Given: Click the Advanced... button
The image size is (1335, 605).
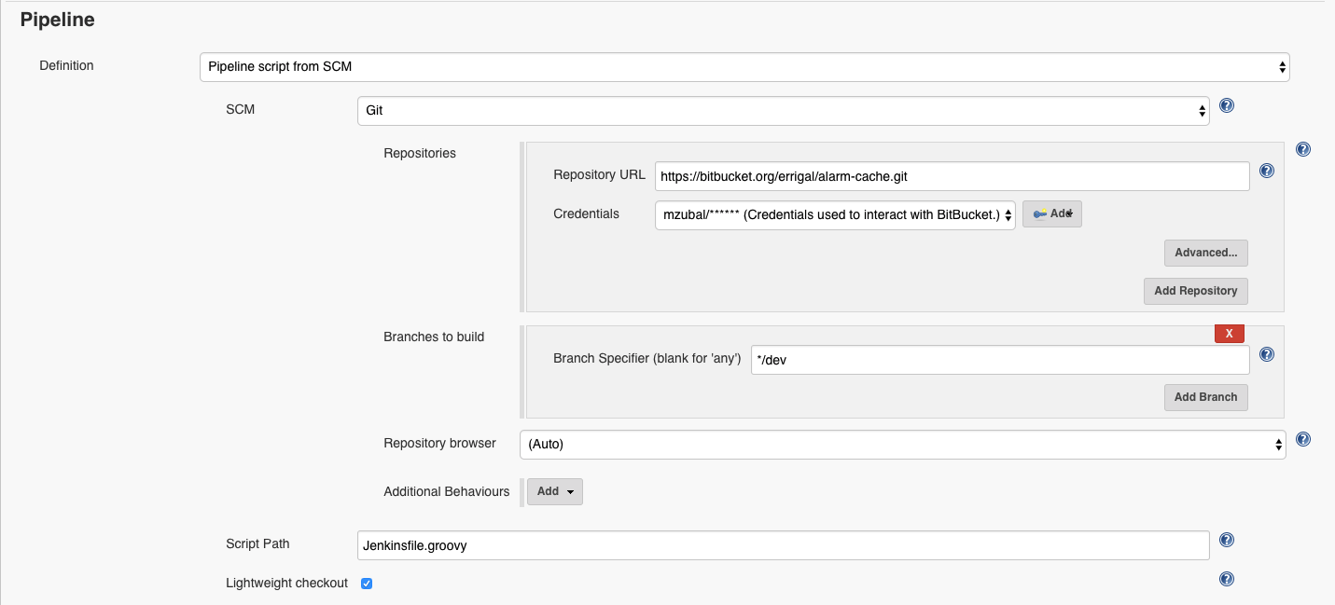Looking at the screenshot, I should pos(1205,253).
